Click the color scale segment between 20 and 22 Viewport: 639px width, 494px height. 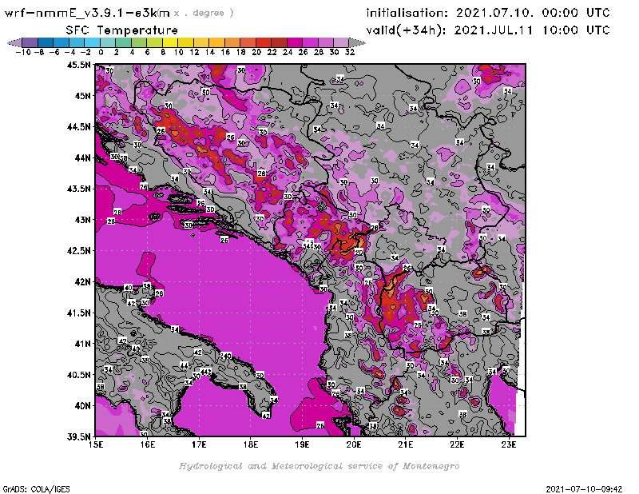click(264, 42)
